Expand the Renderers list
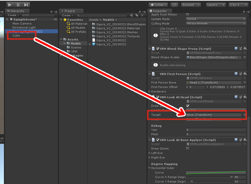The image size is (251, 184). pyautogui.click(x=149, y=91)
